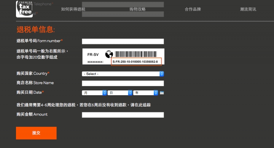Click the 退税单号码 Form number label

(x=40, y=41)
